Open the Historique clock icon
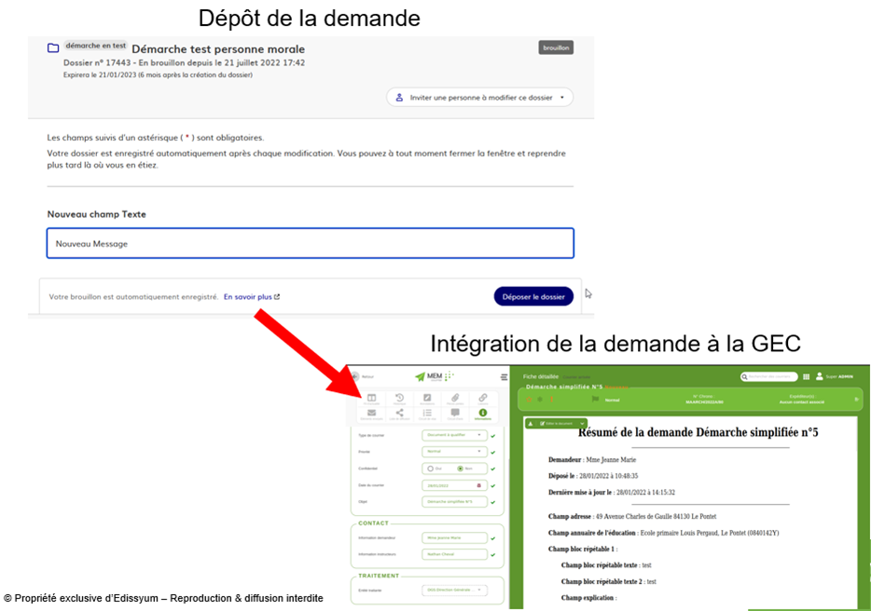Viewport: 871px width, 611px height. [x=399, y=399]
